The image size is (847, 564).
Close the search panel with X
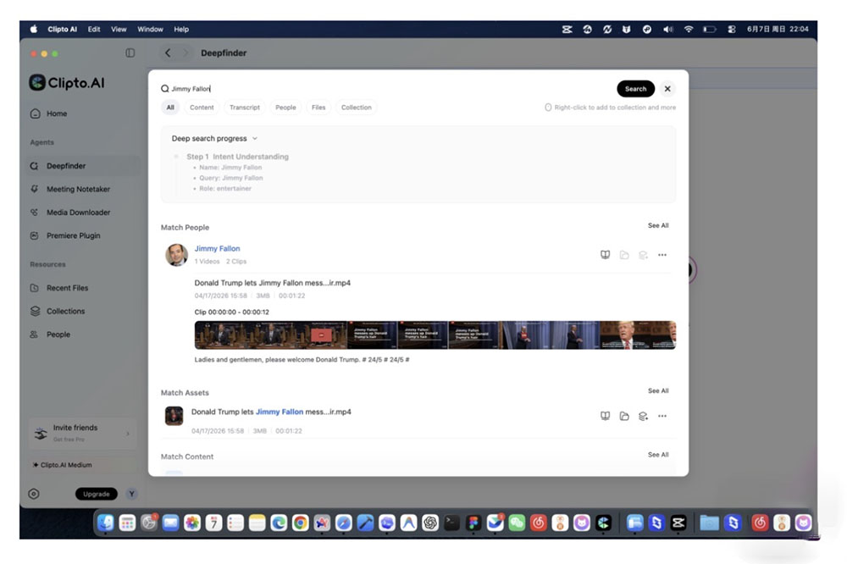point(667,89)
